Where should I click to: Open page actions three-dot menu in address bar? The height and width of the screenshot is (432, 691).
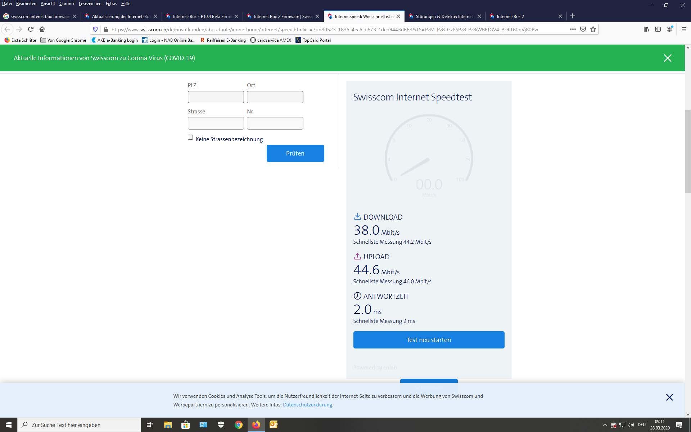(x=573, y=29)
